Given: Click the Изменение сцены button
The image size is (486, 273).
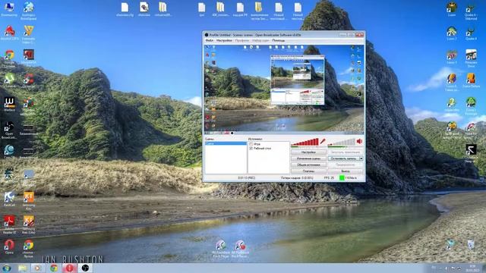Looking at the screenshot, I should [x=308, y=158].
